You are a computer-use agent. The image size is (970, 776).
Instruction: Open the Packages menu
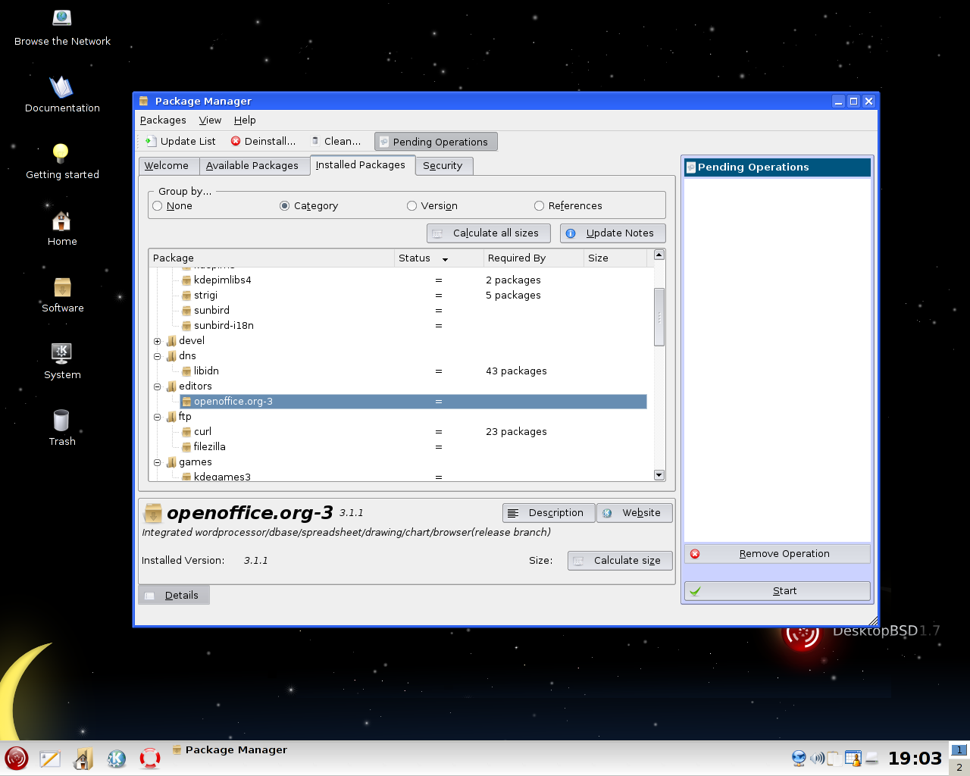163,120
